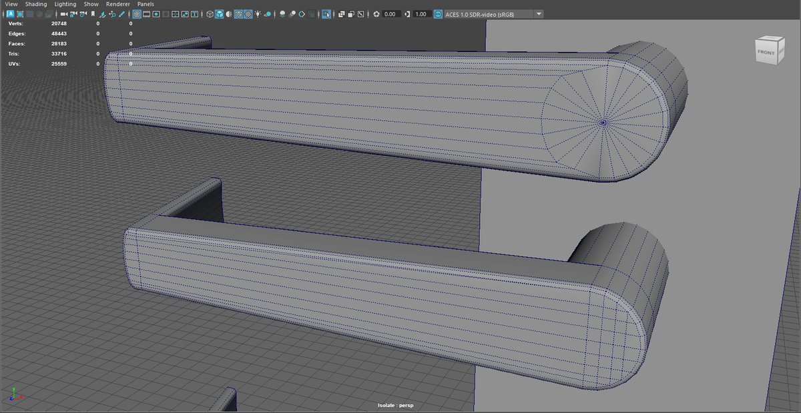
Task: Click the Edges count 48443
Action: (59, 33)
